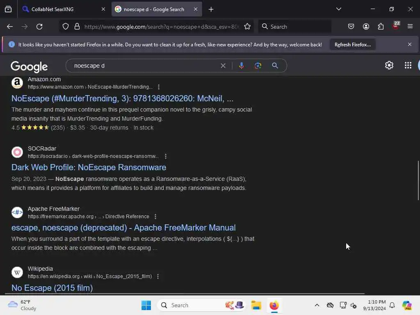Open more options for Amazon result

(x=159, y=87)
